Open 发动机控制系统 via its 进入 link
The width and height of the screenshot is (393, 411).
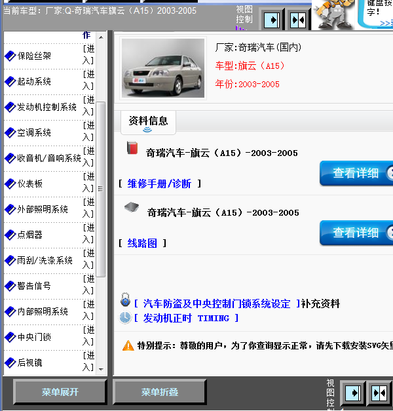tap(88, 106)
